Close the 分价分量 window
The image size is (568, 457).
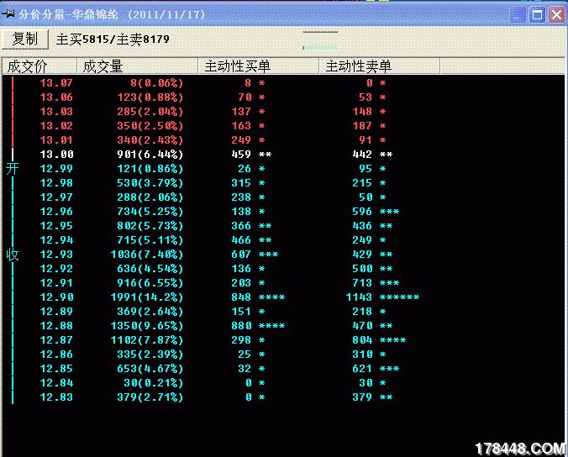[x=557, y=15]
